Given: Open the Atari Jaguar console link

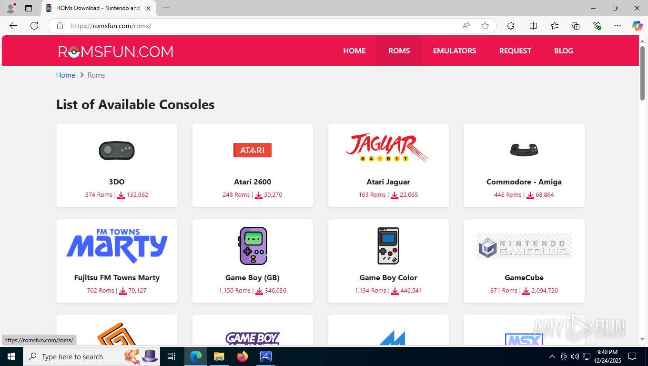Looking at the screenshot, I should tap(388, 182).
